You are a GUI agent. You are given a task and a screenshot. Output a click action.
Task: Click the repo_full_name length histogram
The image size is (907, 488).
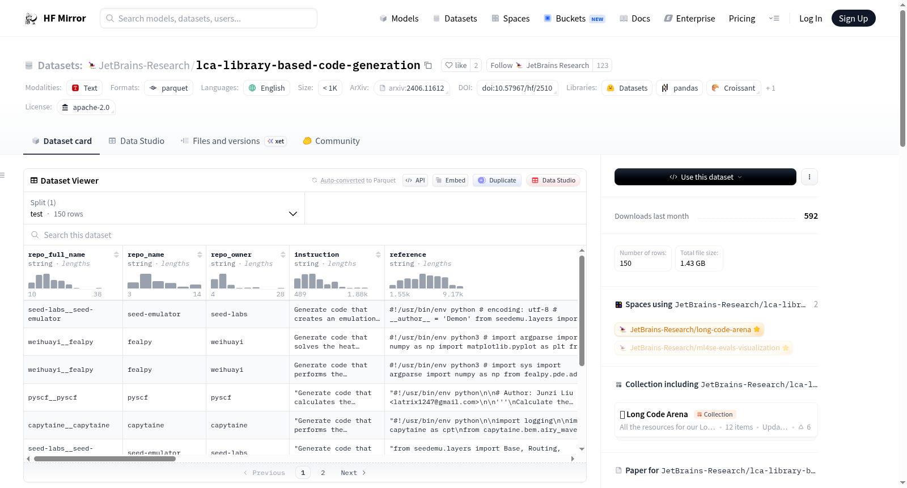[65, 281]
